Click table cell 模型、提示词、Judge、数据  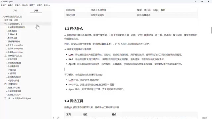click(x=151, y=10)
